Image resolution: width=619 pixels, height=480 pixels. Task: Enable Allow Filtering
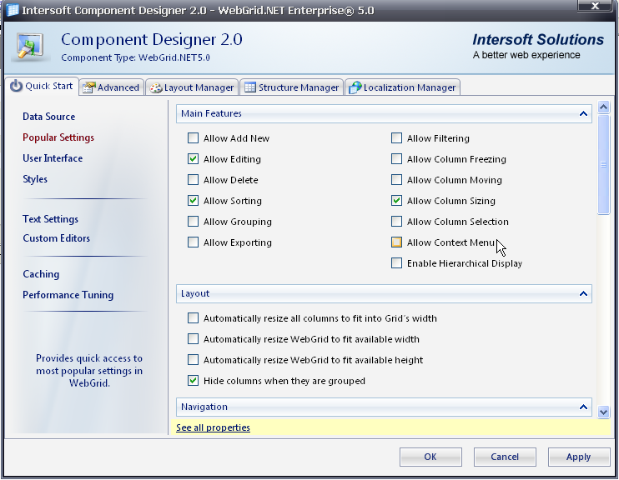397,138
